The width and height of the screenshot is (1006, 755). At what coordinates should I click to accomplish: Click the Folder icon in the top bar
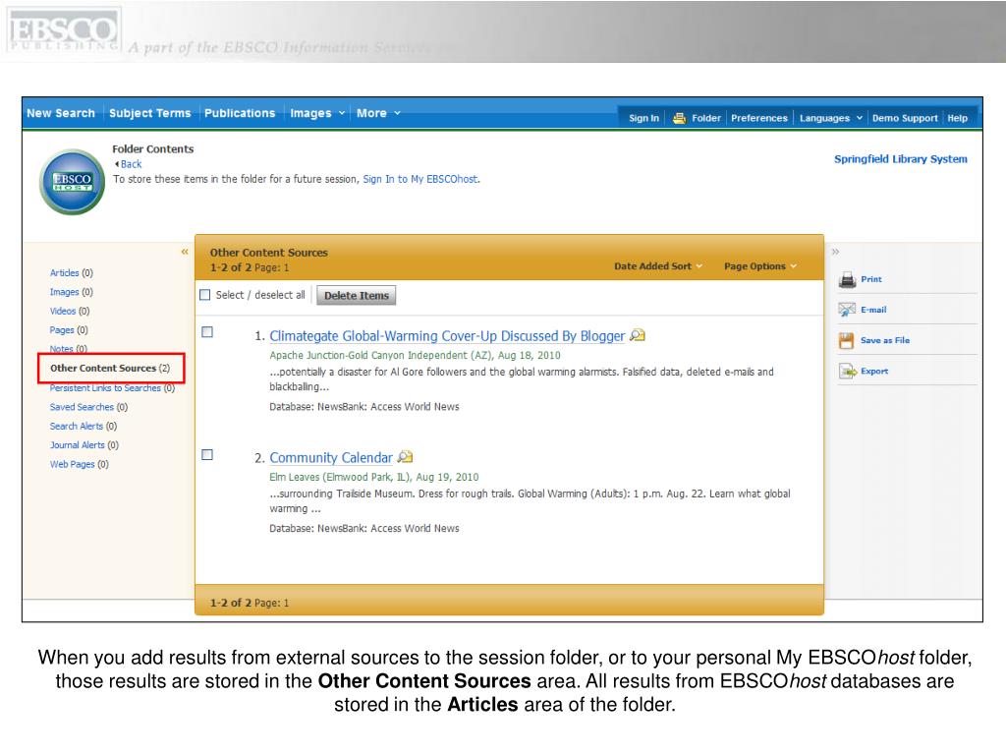[x=679, y=118]
